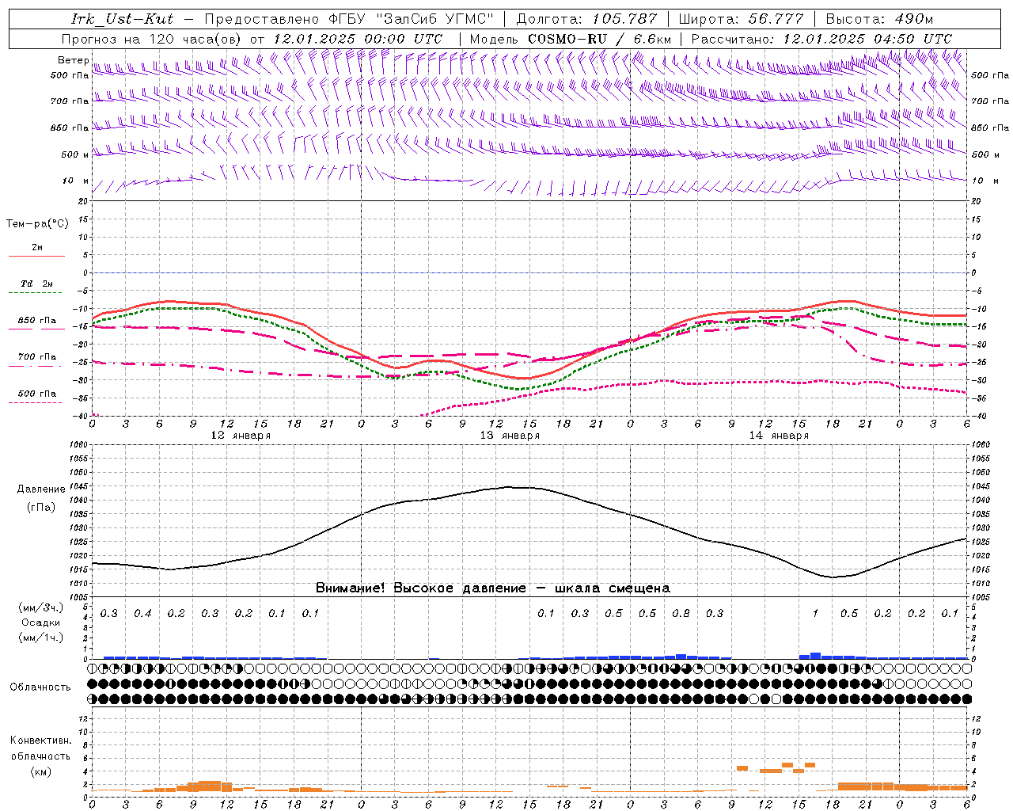Image resolution: width=1013 pixels, height=811 pixels.
Task: Click the station name Irk_Ust-Kut
Action: click(122, 19)
